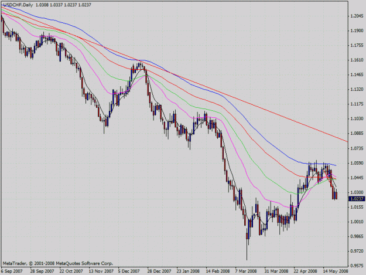366x275 pixels.
Task: Click the 6 Sep 2007 date label
Action: [x=12, y=271]
